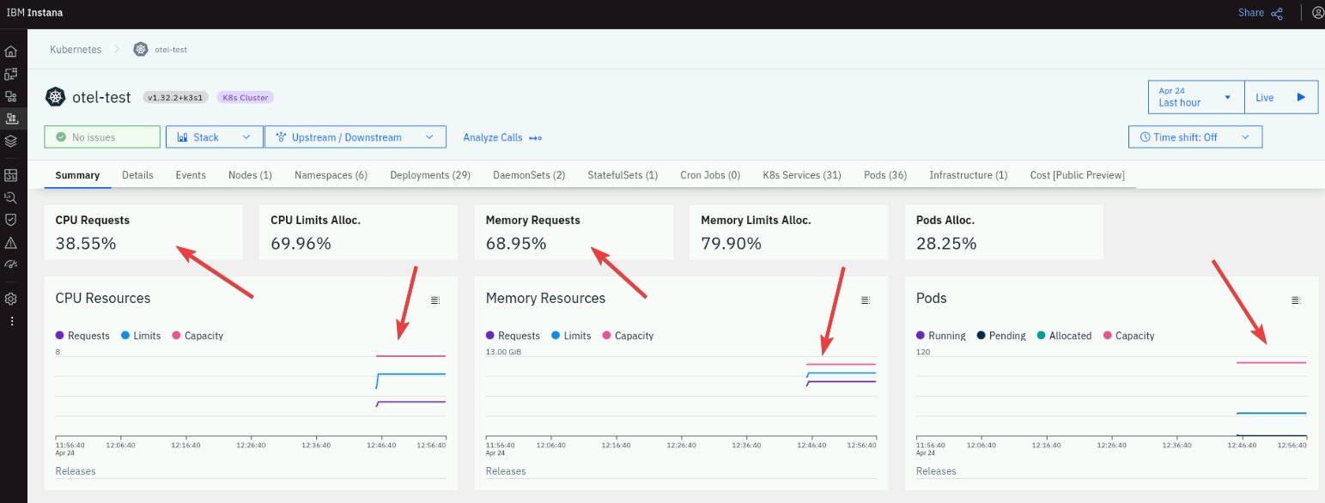This screenshot has height=503, width=1325.
Task: Toggle Limits series in CPU Resources legend
Action: coord(141,336)
